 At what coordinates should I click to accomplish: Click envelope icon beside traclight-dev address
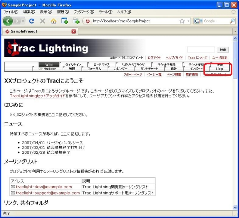13,187
